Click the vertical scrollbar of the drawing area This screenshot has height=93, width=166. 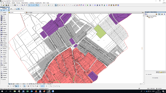click(x=144, y=48)
